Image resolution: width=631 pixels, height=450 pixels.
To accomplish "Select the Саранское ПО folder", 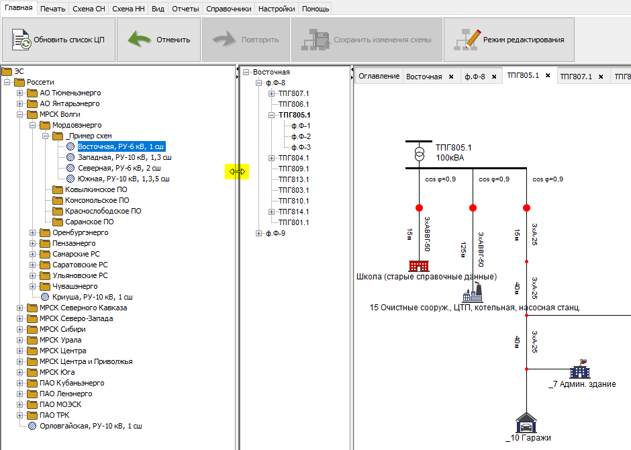I will coord(89,222).
